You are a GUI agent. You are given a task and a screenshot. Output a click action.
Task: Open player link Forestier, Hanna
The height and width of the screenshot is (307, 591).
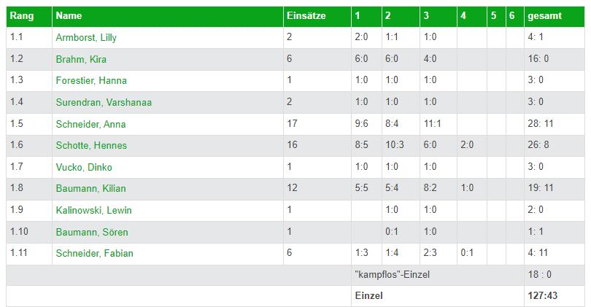[91, 81]
